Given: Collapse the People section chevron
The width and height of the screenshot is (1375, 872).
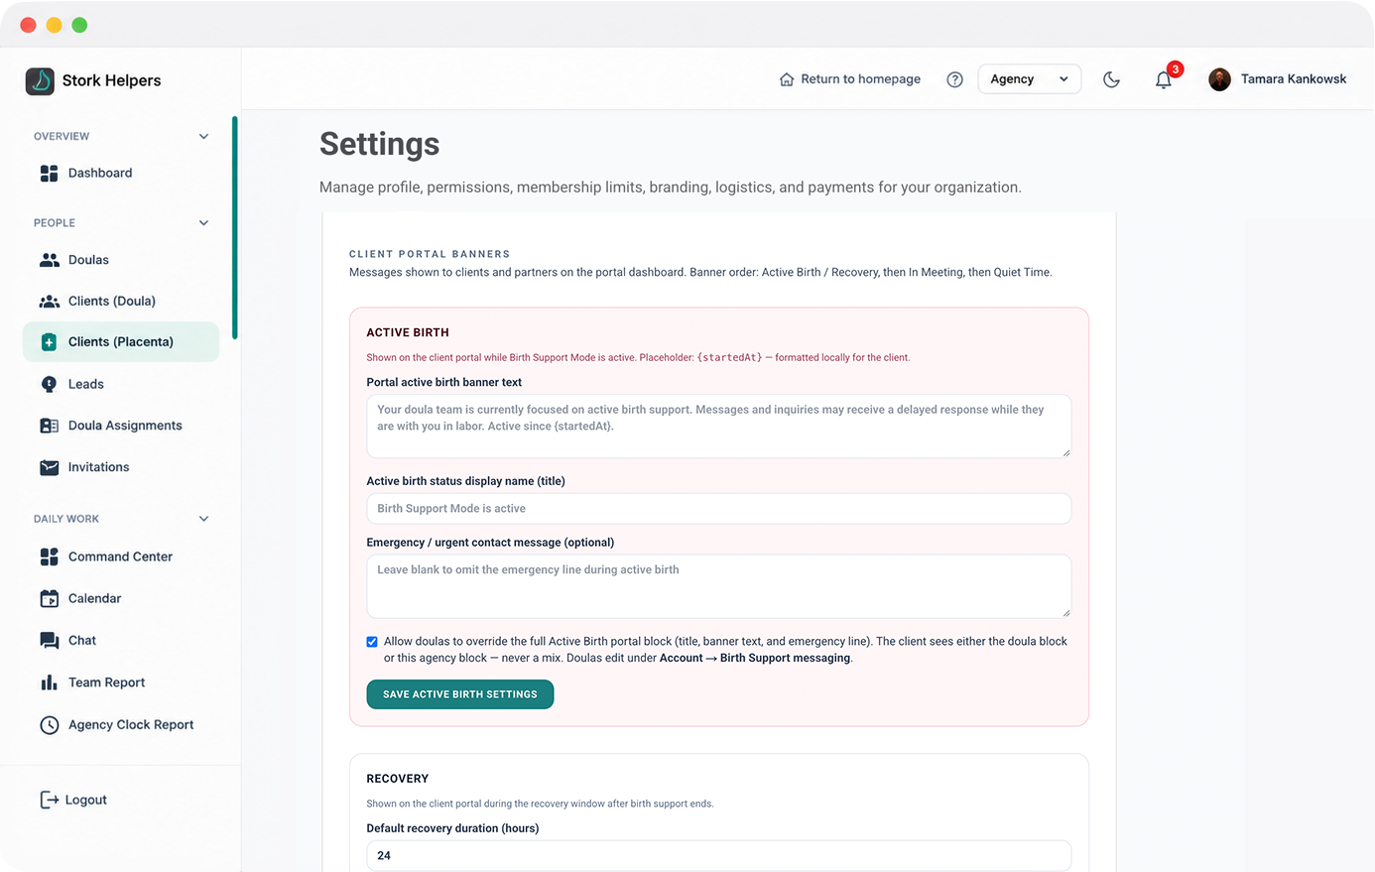Looking at the screenshot, I should tap(203, 223).
